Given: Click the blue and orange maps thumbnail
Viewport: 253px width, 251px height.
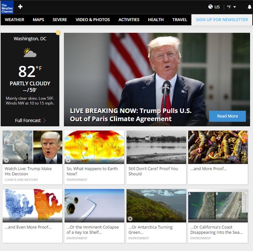Looking at the screenshot, I should pyautogui.click(x=32, y=206).
